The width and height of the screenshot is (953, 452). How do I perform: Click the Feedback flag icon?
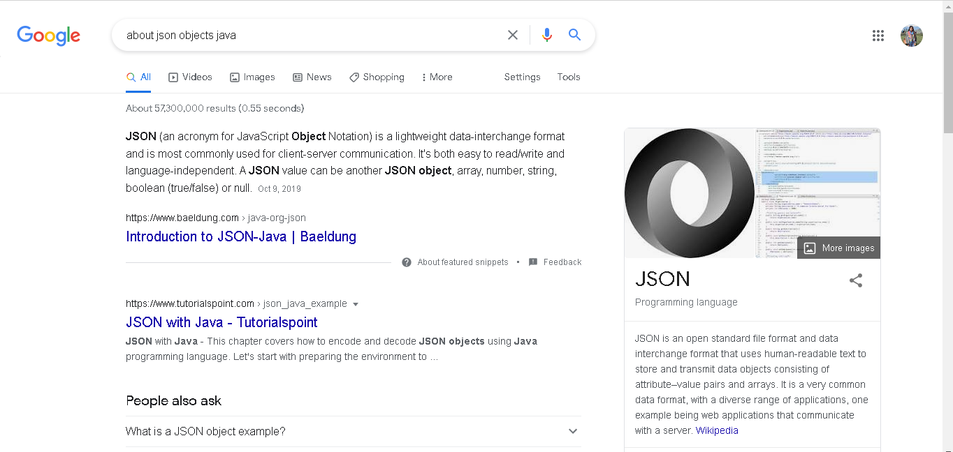tap(533, 262)
